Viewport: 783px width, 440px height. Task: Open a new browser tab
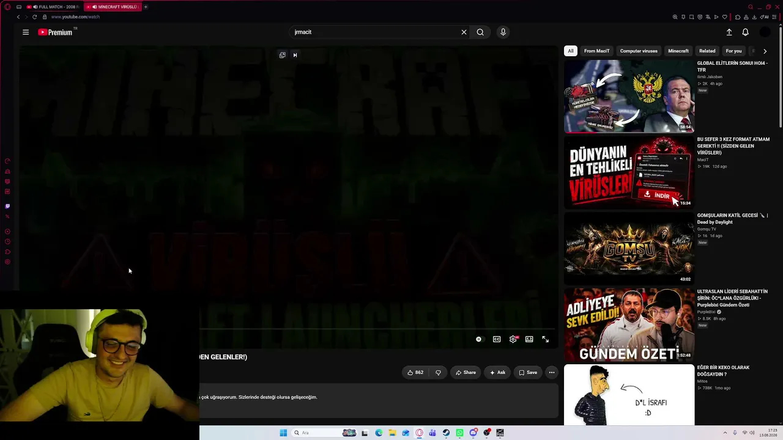pos(146,7)
